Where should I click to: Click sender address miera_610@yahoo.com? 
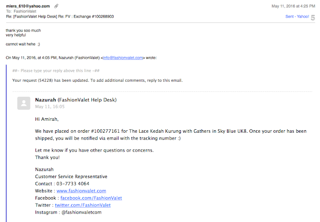(28, 6)
